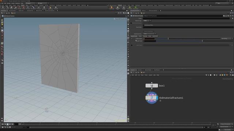Open the Material Type dropdown
Screen dimensions: 234x131
point(147,21)
